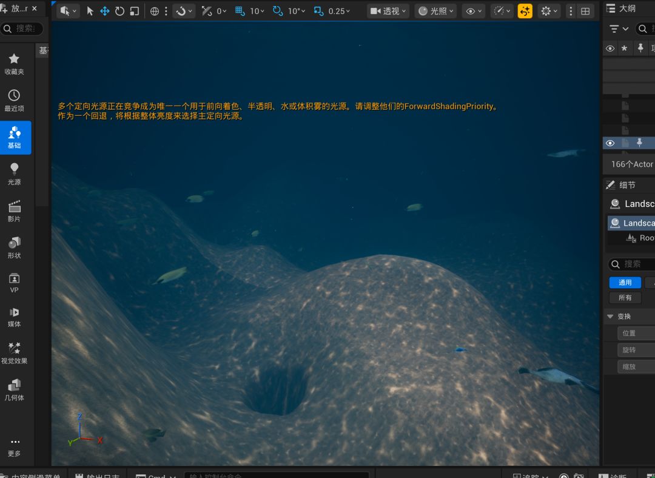Focus the Place Actors 搜索 search field
The image size is (655, 478).
(22, 29)
